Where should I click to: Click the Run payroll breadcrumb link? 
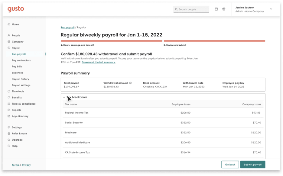tap(67, 28)
